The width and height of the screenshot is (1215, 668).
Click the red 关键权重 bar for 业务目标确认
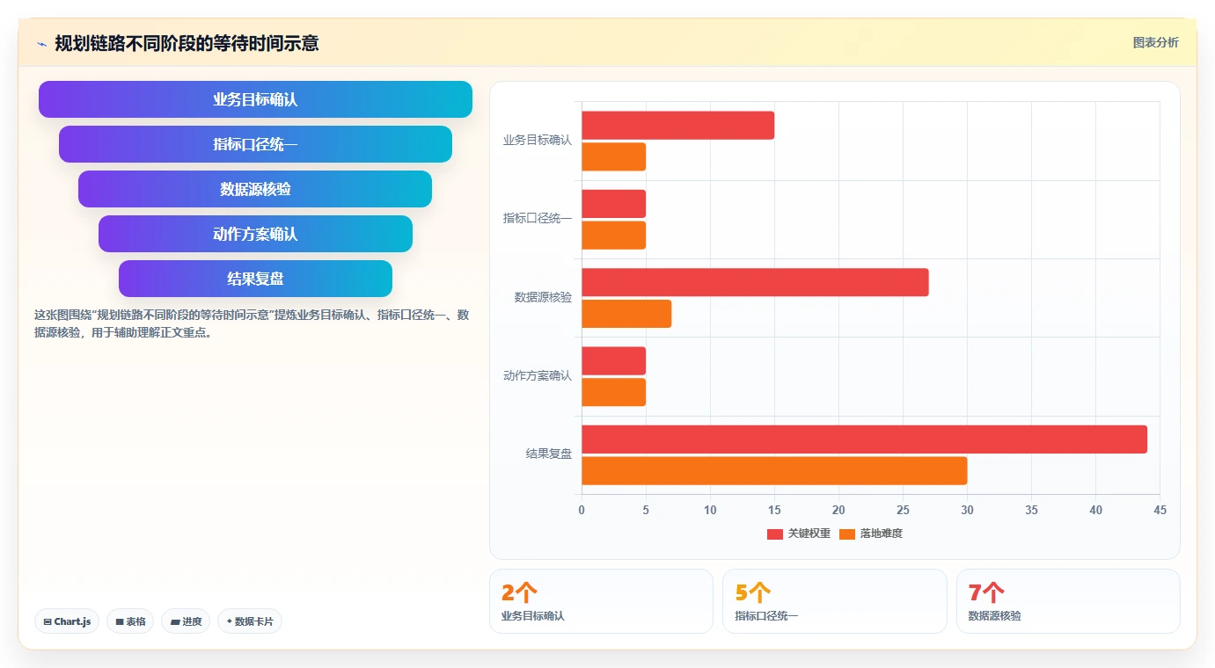(677, 126)
